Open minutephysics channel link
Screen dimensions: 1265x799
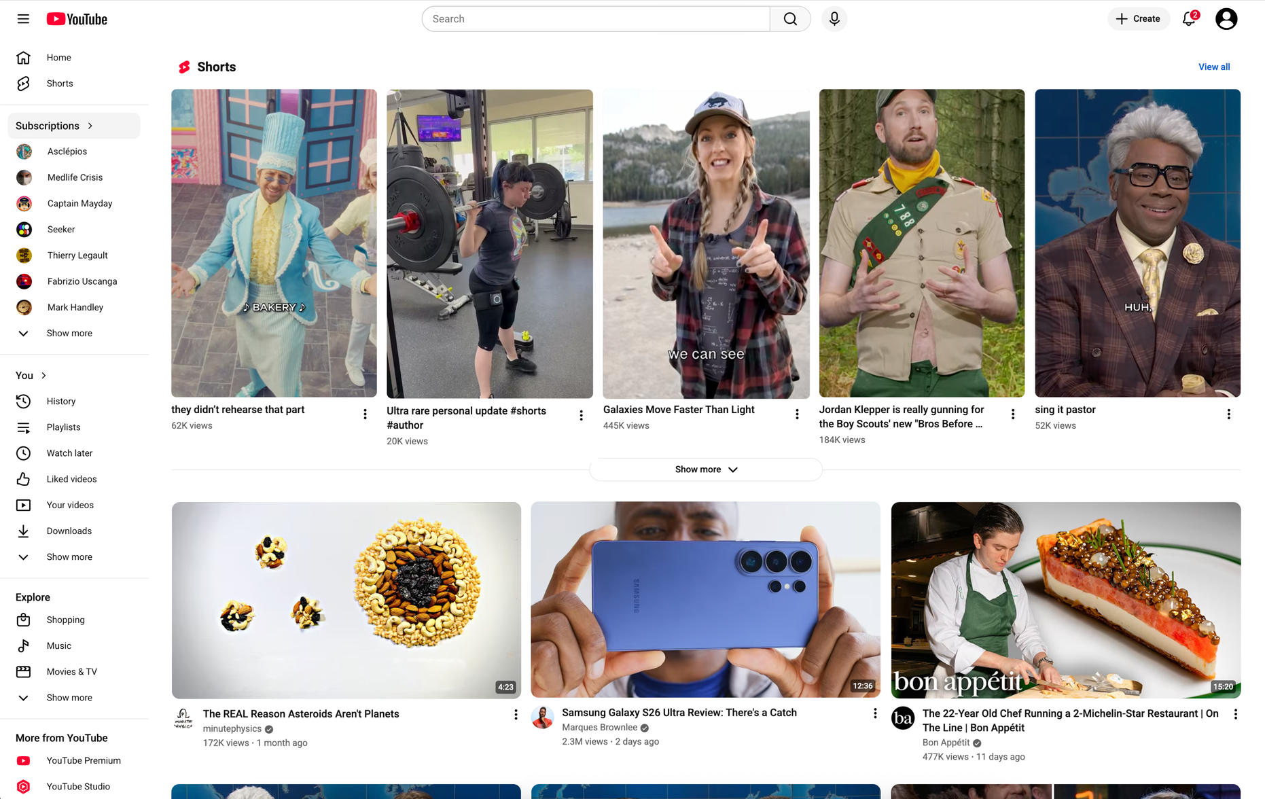tap(232, 729)
